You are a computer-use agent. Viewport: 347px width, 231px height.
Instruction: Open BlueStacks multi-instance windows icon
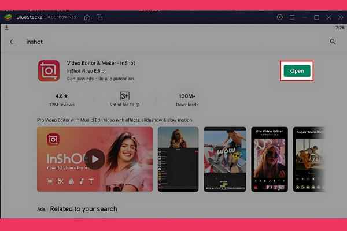pyautogui.click(x=99, y=17)
